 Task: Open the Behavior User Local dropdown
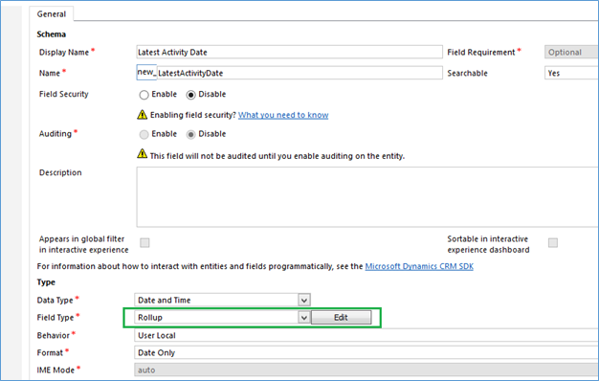366,335
